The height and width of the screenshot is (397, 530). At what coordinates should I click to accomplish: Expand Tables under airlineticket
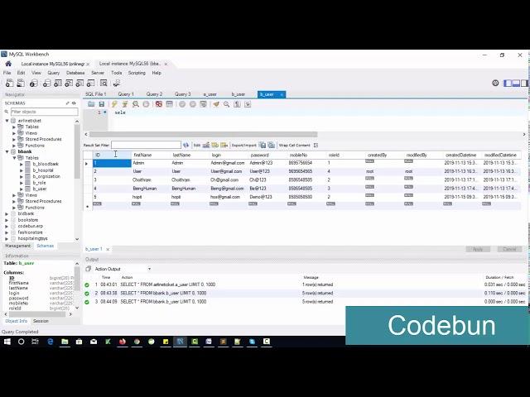pyautogui.click(x=14, y=127)
